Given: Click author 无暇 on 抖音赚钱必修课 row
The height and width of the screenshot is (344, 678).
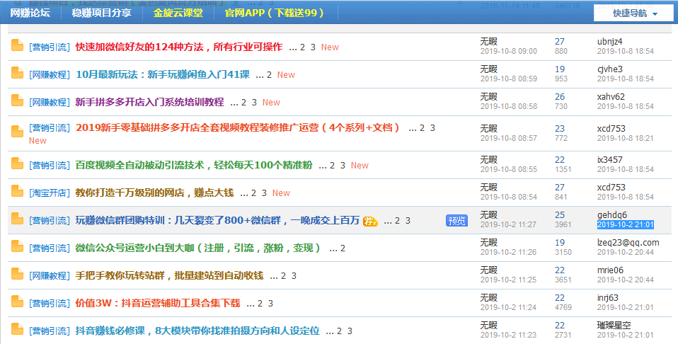Looking at the screenshot, I should click(x=489, y=326).
